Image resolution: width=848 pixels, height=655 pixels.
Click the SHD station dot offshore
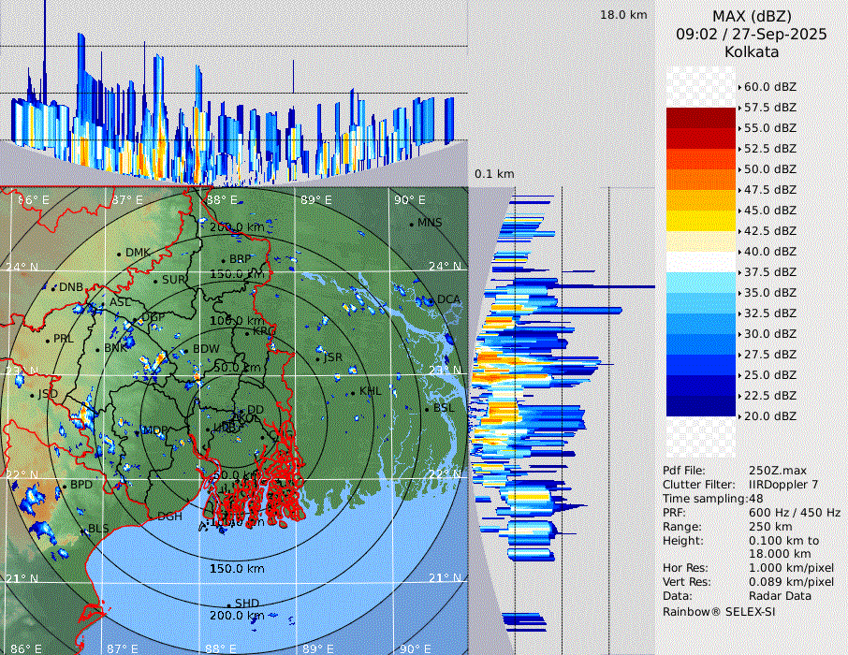click(228, 604)
